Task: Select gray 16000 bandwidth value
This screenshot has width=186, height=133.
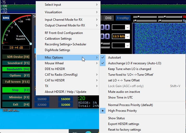Action: point(42,99)
